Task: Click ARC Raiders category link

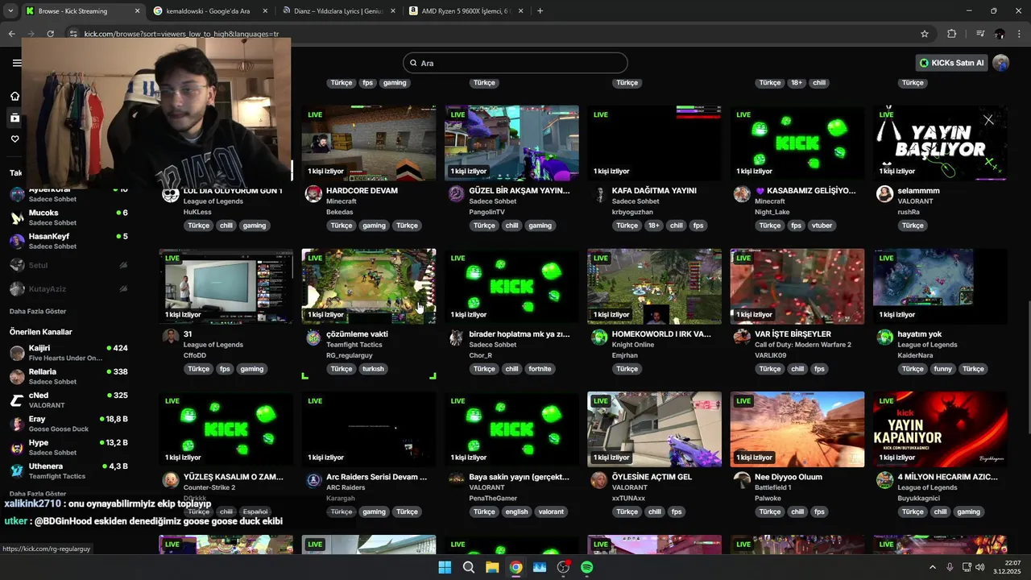Action: [x=346, y=487]
